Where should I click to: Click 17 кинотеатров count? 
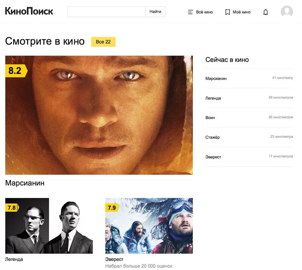click(x=281, y=156)
